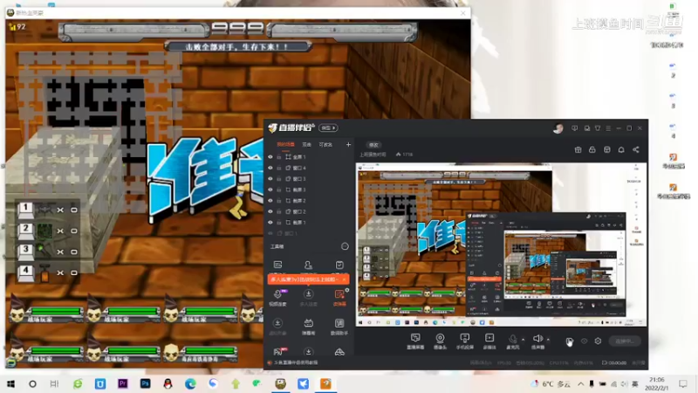Toggle preview eye icon in bottom bar
This screenshot has width=698, height=393.
(x=584, y=341)
